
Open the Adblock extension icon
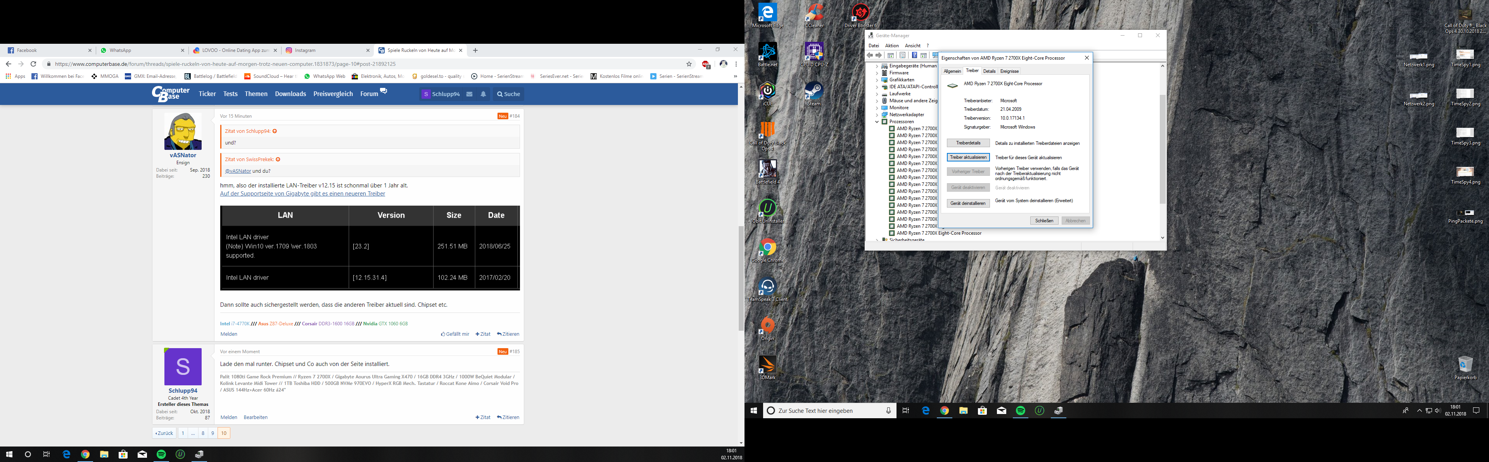(705, 64)
